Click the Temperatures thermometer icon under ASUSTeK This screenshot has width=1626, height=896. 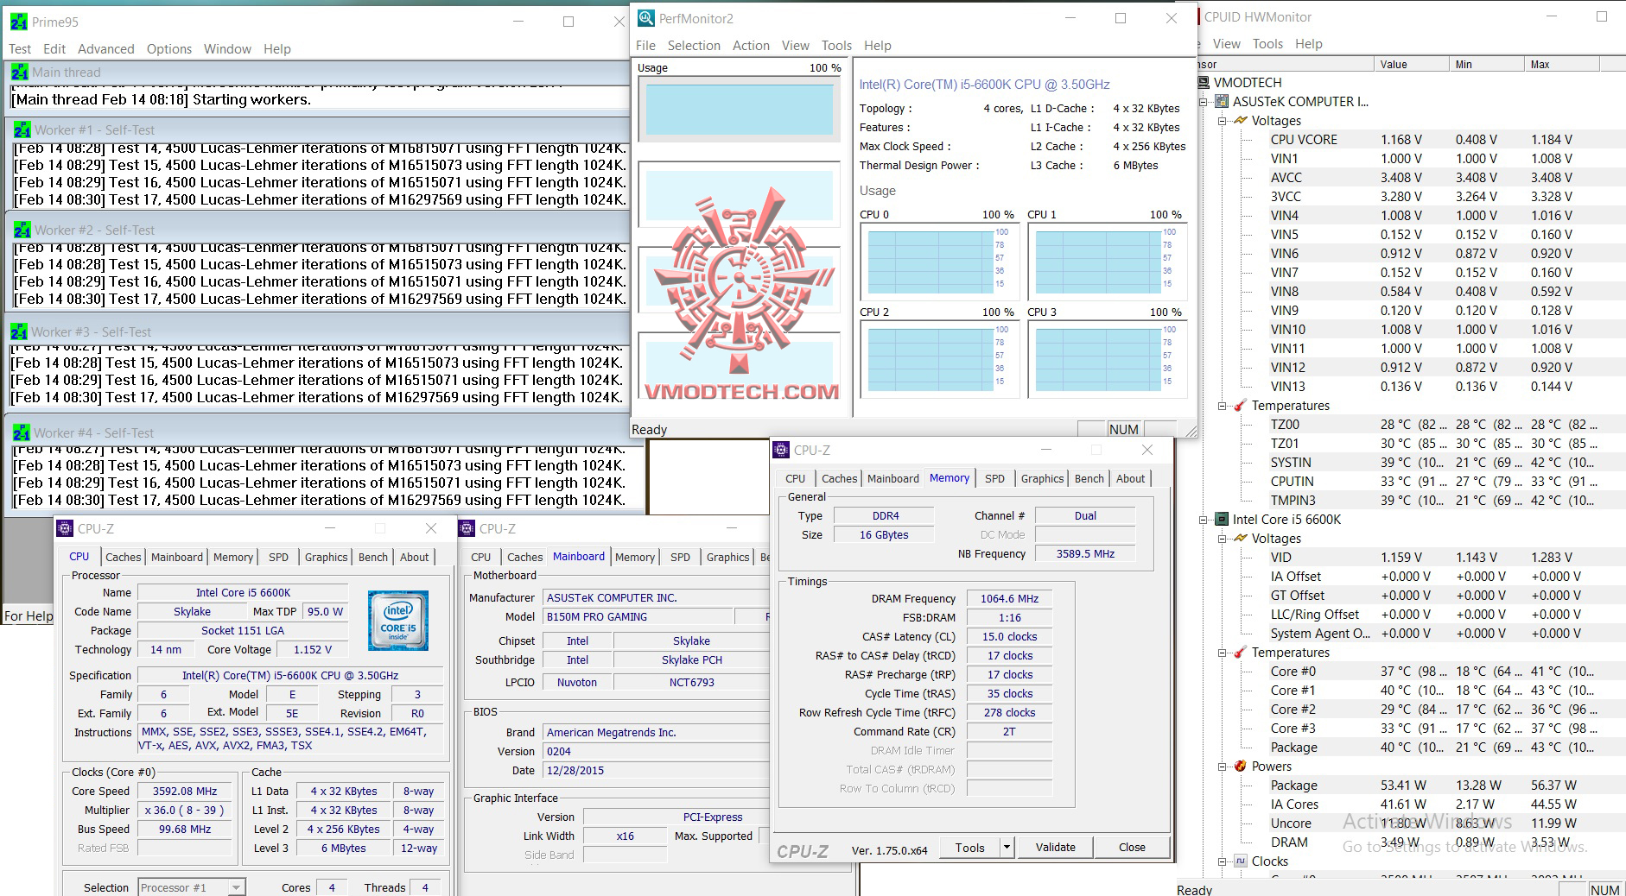click(x=1240, y=406)
